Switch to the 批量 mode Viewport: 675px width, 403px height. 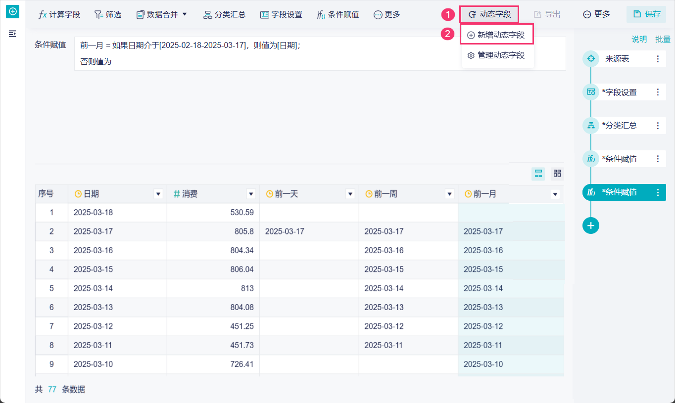[x=663, y=39]
